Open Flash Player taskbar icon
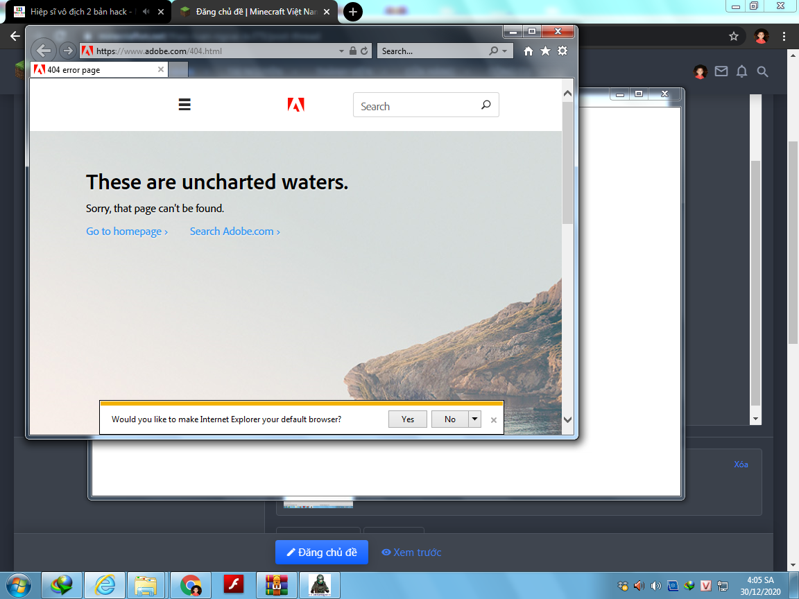The height and width of the screenshot is (599, 799). pyautogui.click(x=234, y=584)
